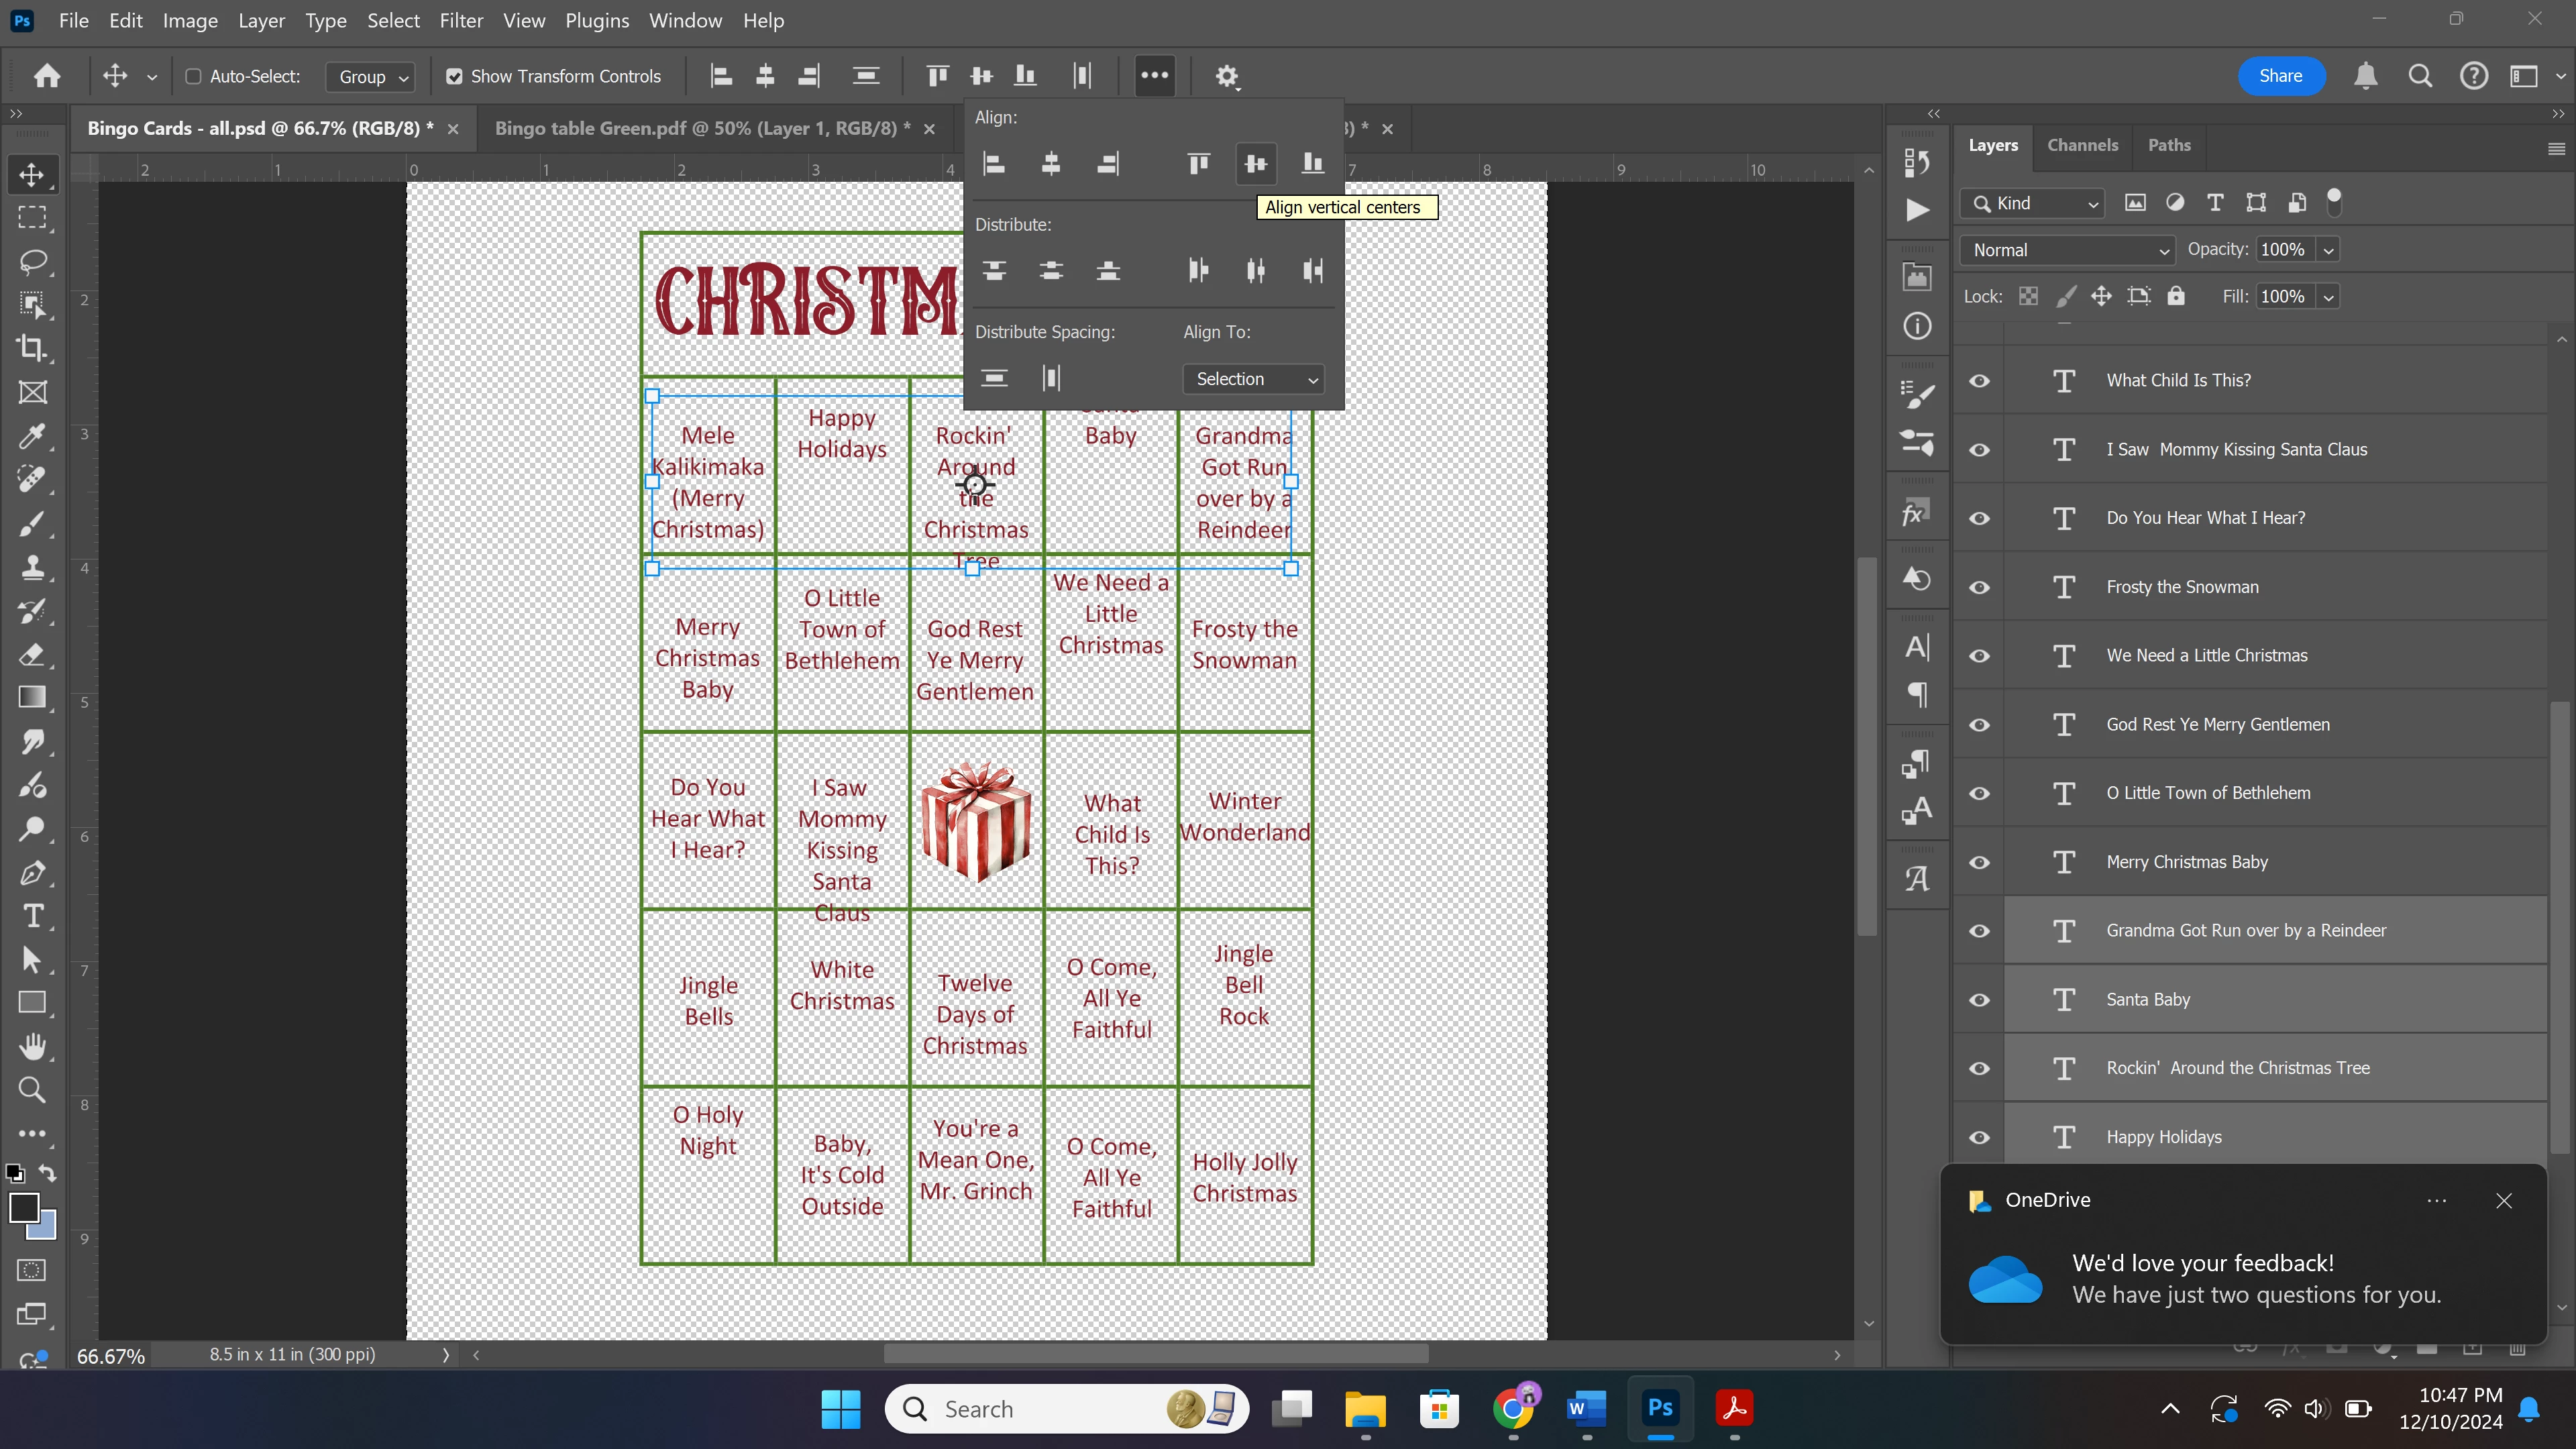Open the Filter menu
This screenshot has height=1449, width=2576.
[460, 20]
